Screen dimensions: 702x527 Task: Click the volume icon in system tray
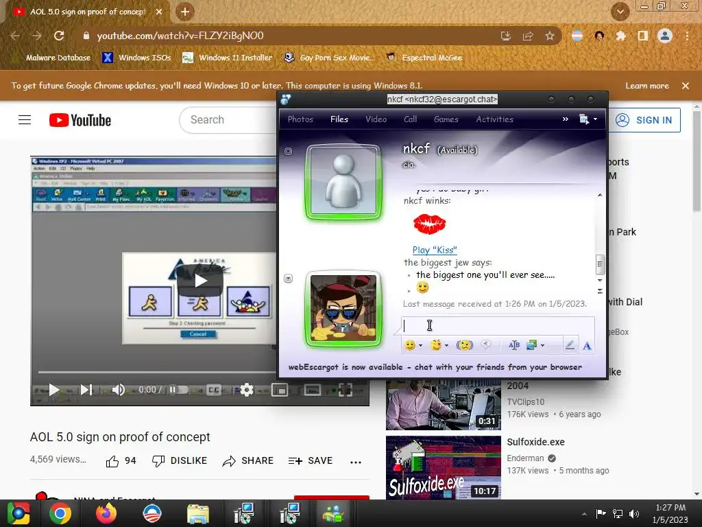tap(634, 513)
